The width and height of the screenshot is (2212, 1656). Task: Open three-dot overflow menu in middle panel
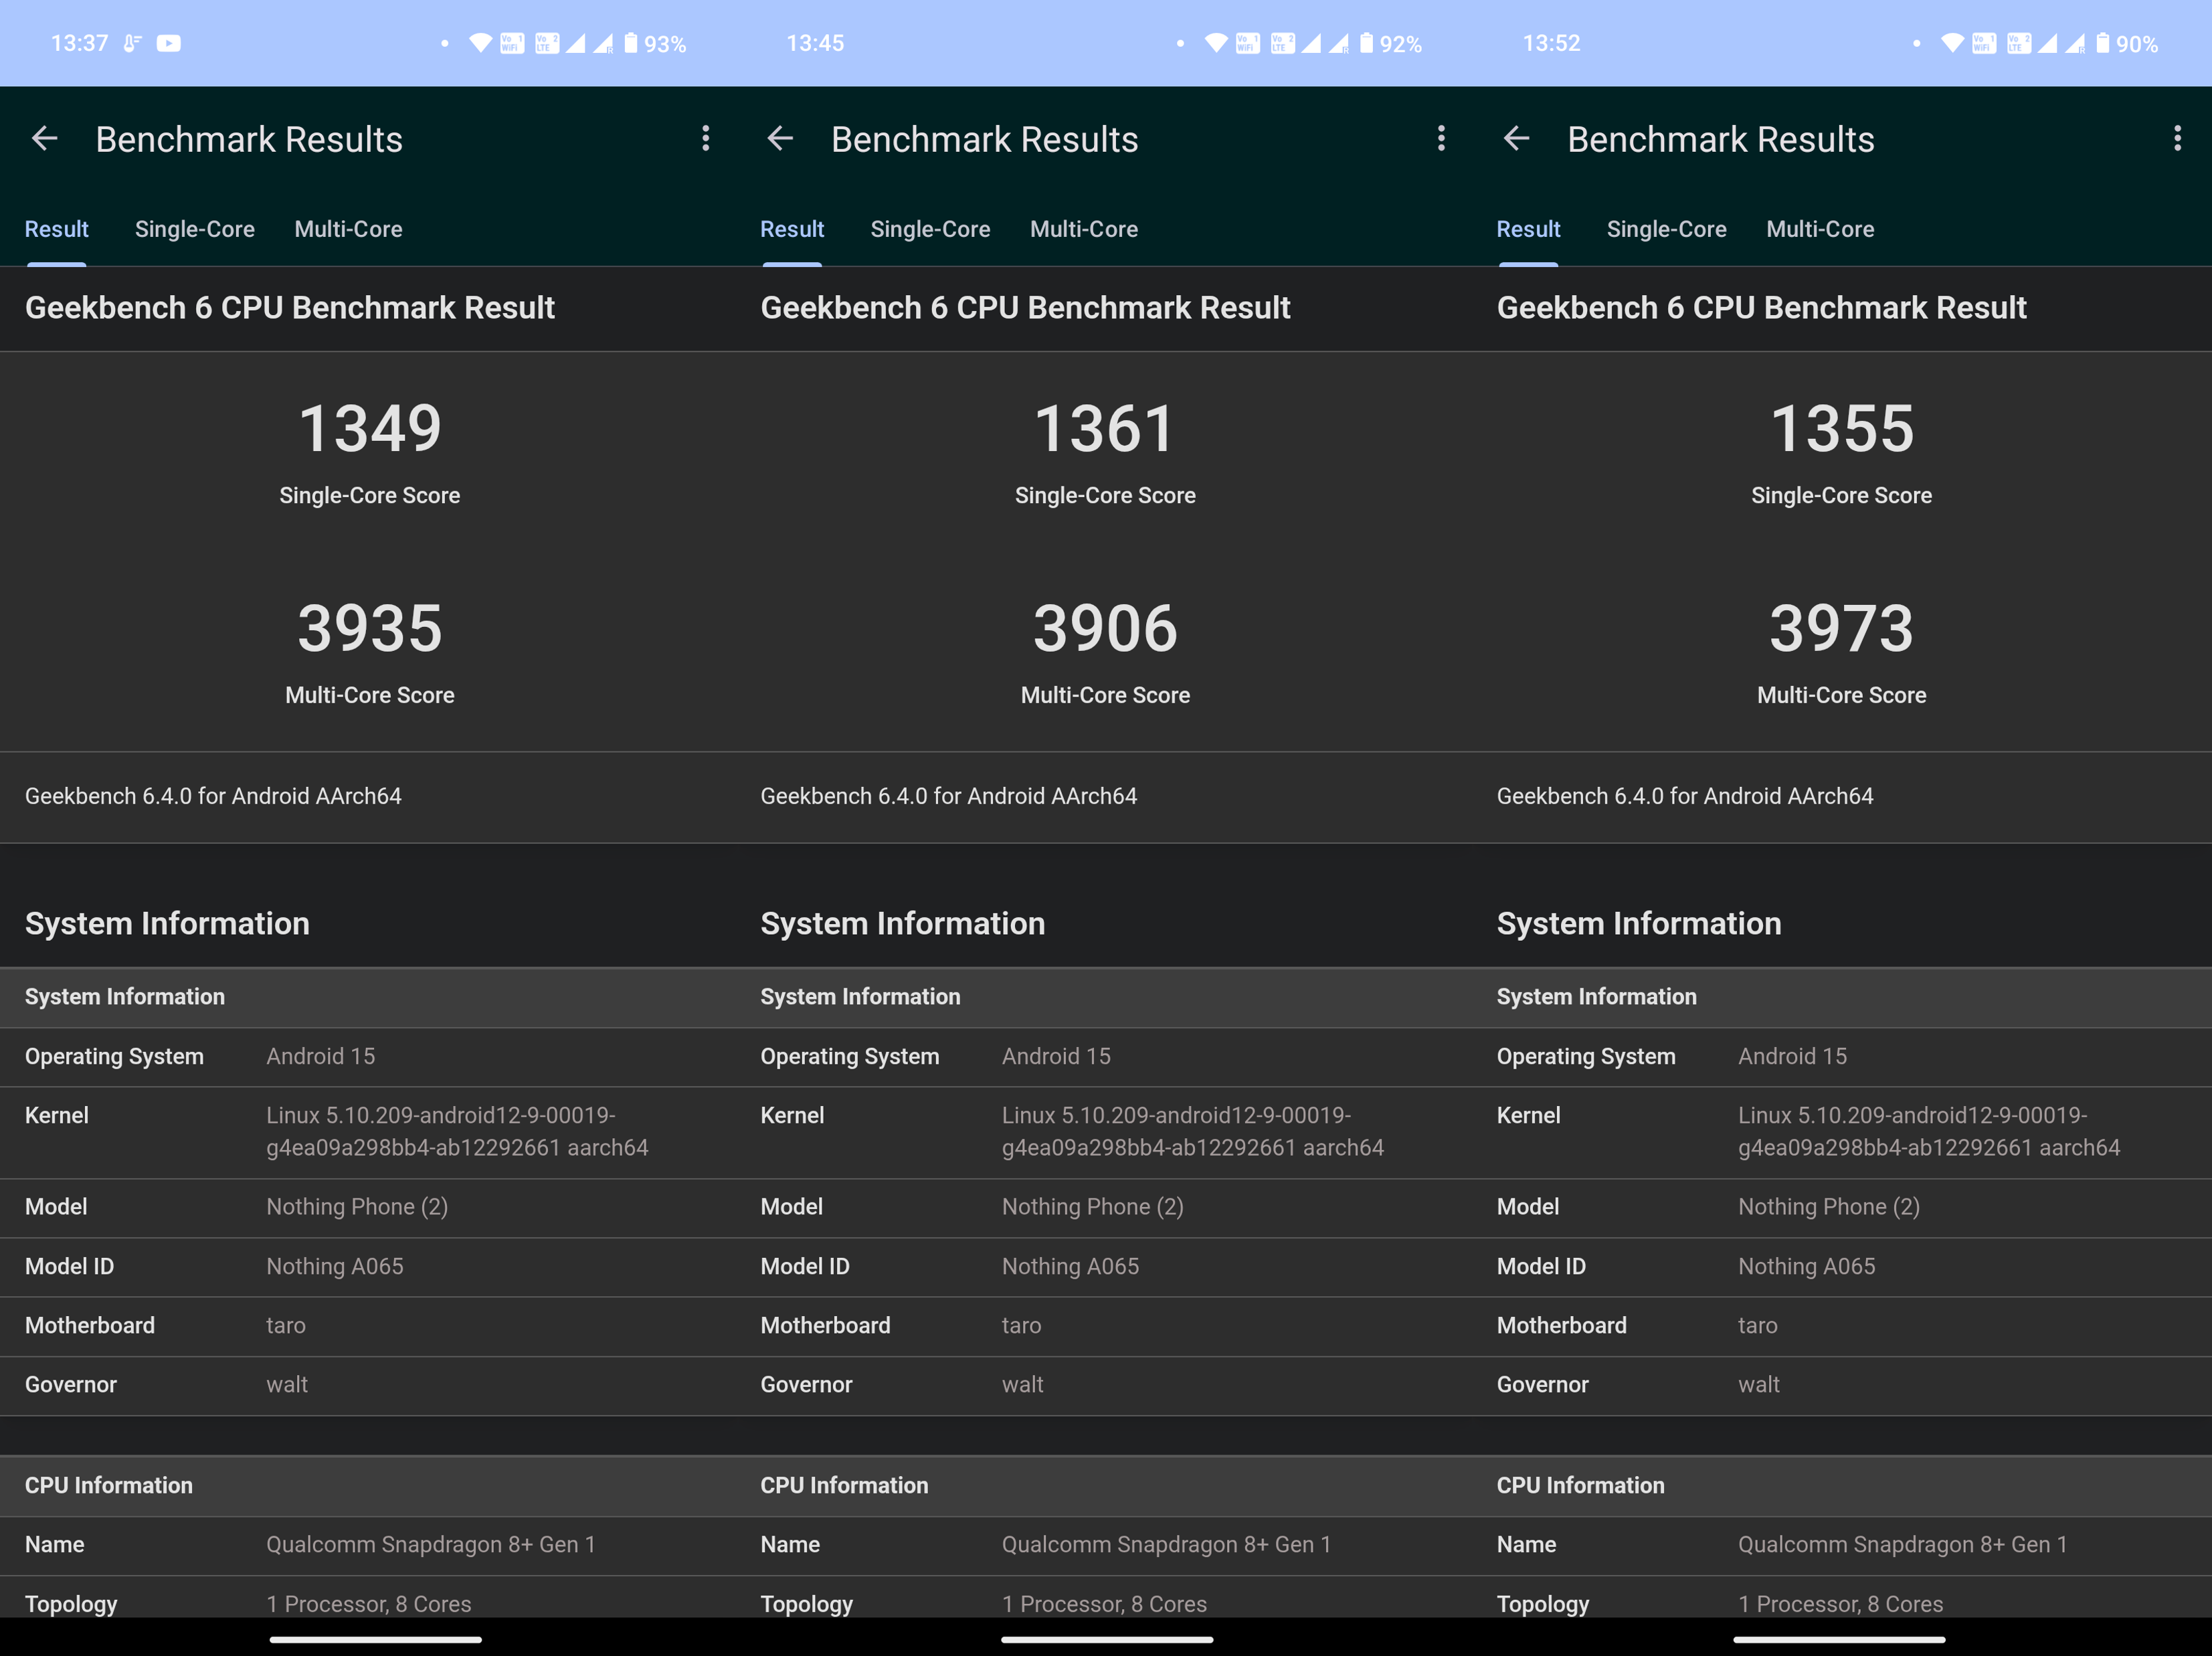[1441, 138]
